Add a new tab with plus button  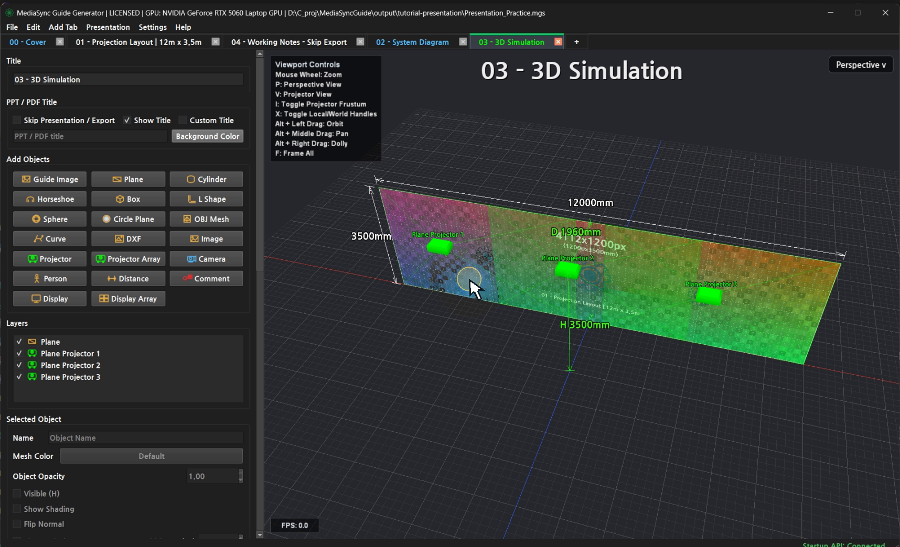[576, 42]
